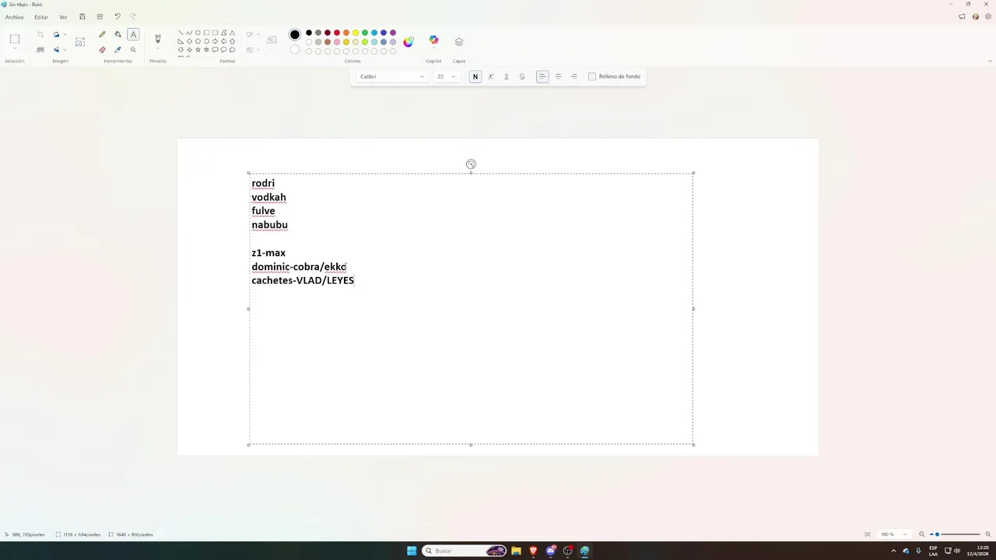Click the line 'z1-max' in text box
Screen dimensions: 996x560
(x=268, y=253)
